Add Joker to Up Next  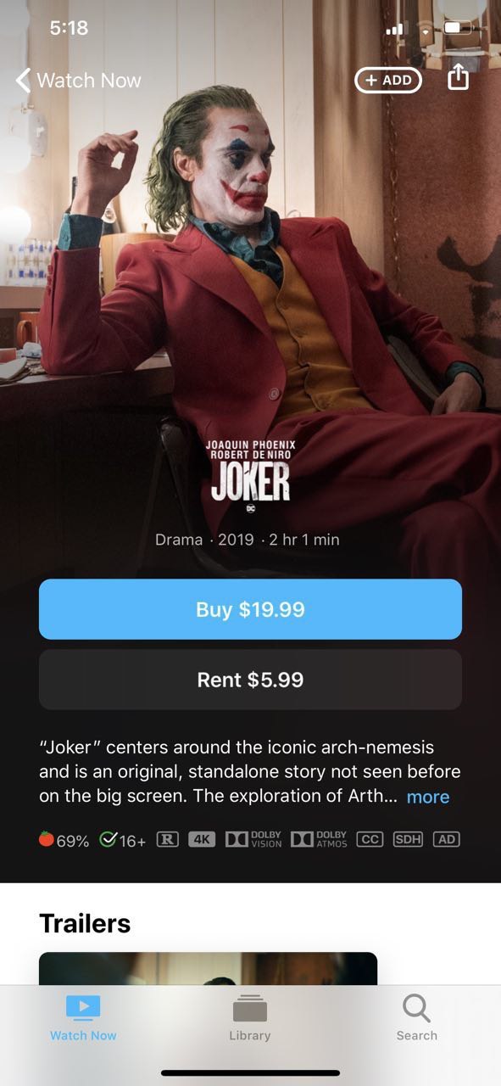coord(388,80)
